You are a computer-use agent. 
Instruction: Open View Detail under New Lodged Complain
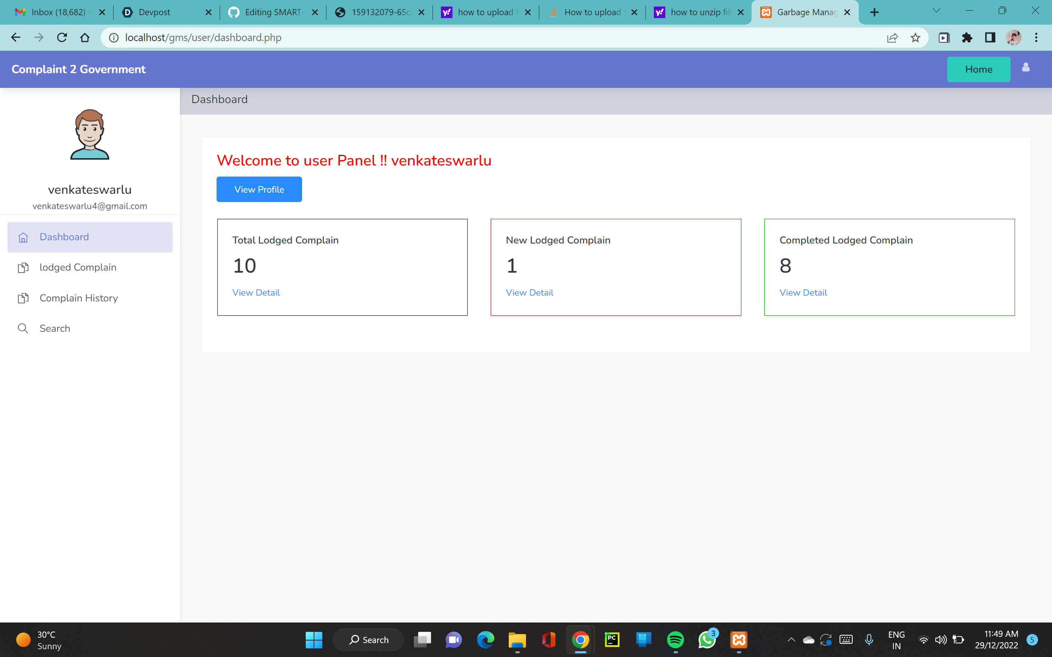tap(529, 292)
